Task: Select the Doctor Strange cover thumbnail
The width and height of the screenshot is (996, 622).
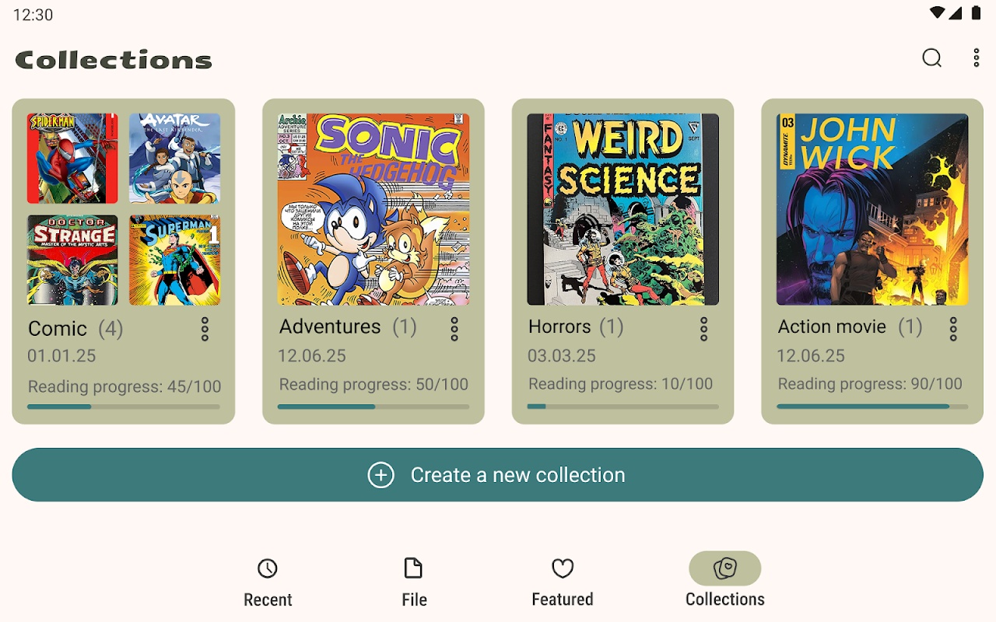Action: pyautogui.click(x=72, y=260)
